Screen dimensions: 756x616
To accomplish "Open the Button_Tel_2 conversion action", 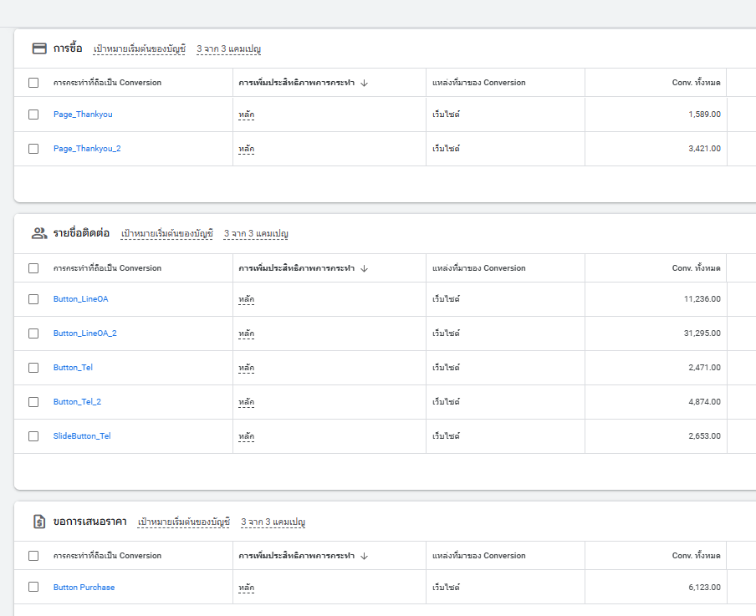I will click(x=77, y=402).
